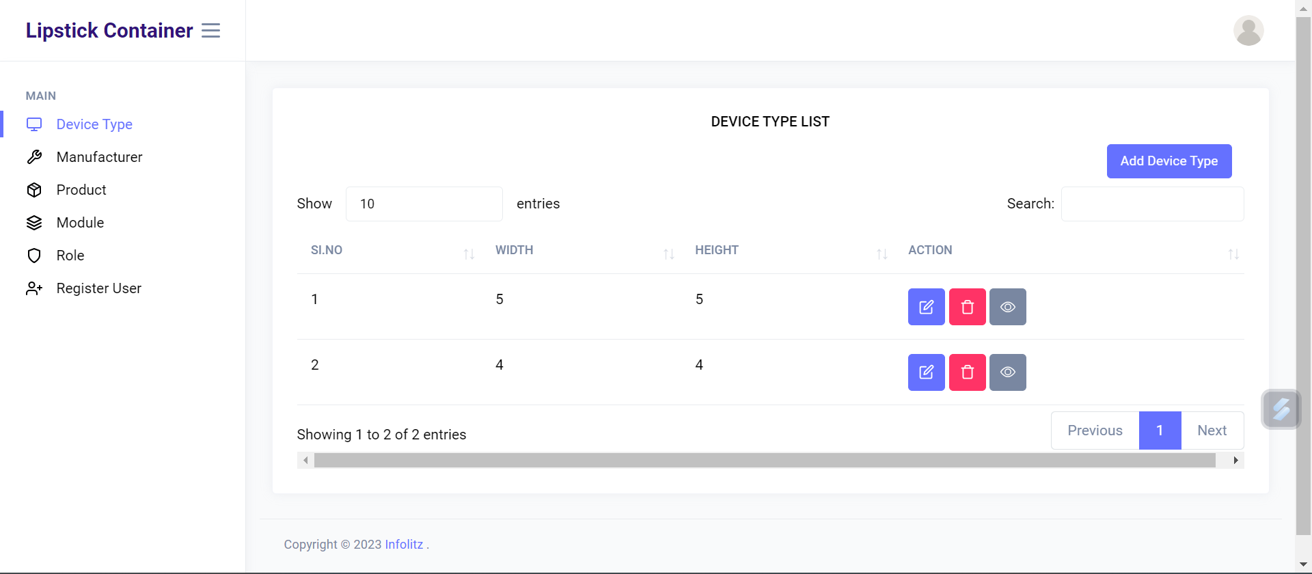View second row details with eye icon
Image resolution: width=1312 pixels, height=574 pixels.
(x=1007, y=372)
